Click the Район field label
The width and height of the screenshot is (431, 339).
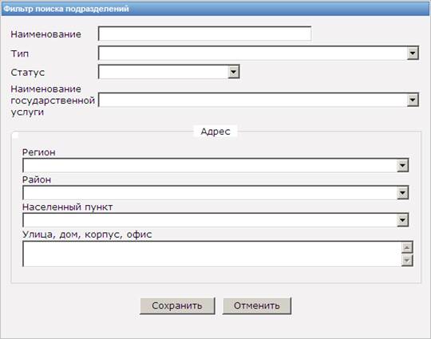[x=37, y=179]
